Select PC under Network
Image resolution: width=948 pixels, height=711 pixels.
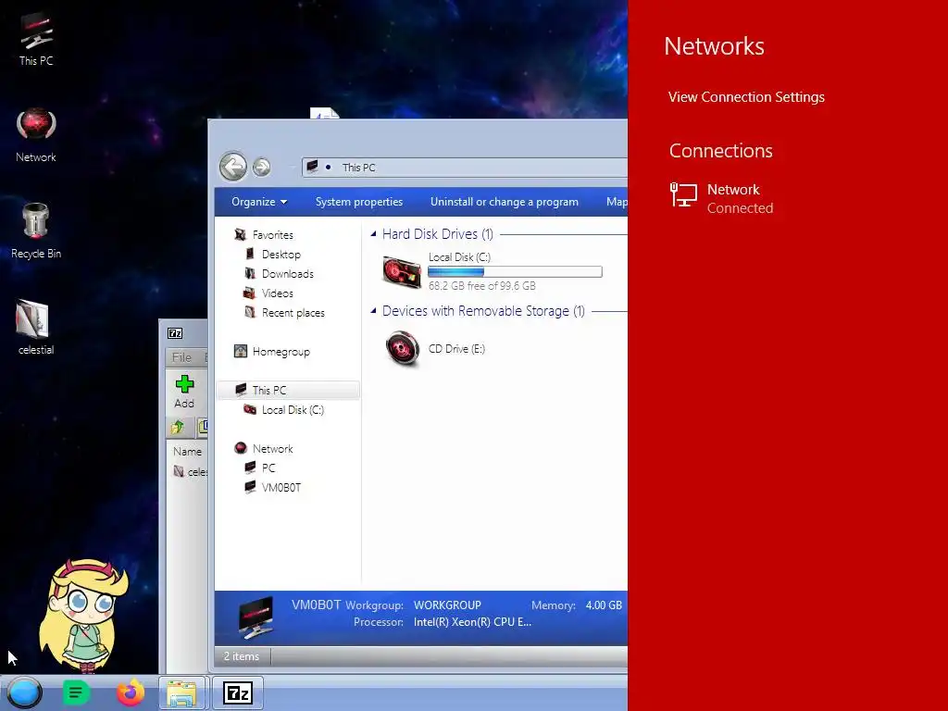coord(268,468)
